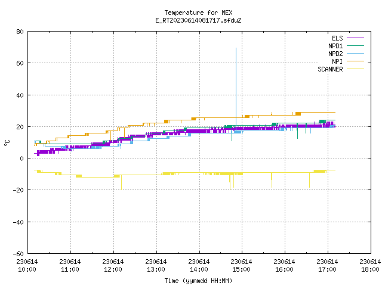Click the 'Time (yymmdd HH:MM)' axis title
Image resolution: width=382 pixels, height=286 pixels.
click(x=198, y=281)
